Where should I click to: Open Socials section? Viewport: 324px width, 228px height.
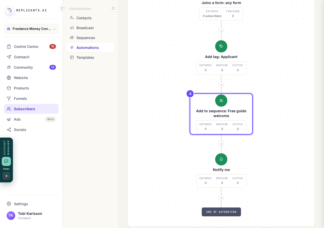31,130
